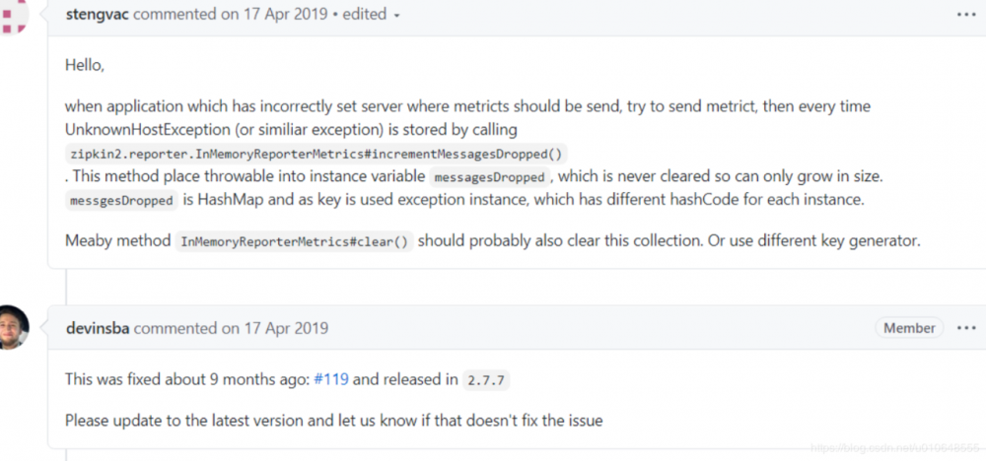Viewport: 986px width, 461px height.
Task: Open stengvac's username profile link
Action: [97, 16]
